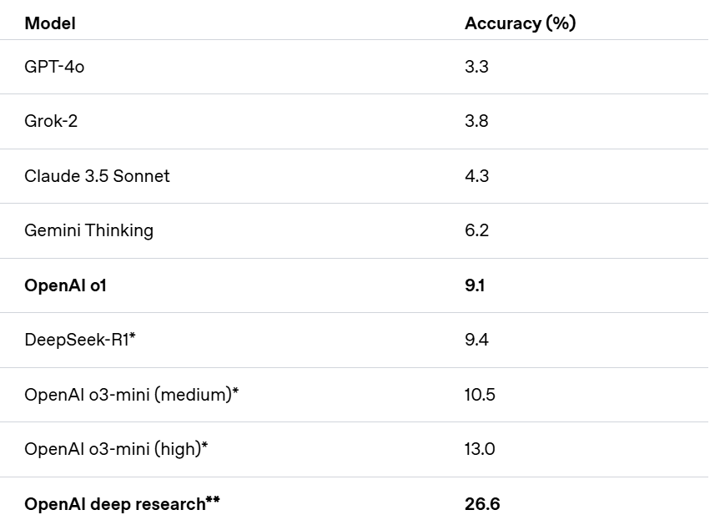Click the 4.3 accuracy value
The image size is (720, 530).
tap(476, 176)
